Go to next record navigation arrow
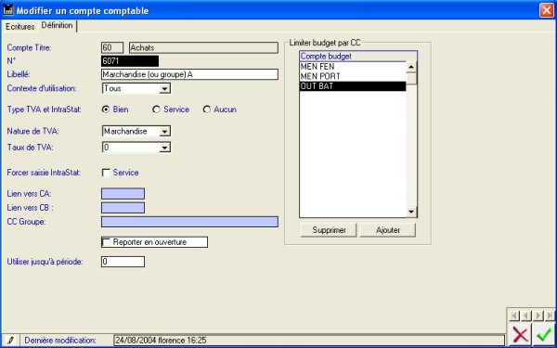This screenshot has height=348, width=557. (x=538, y=316)
